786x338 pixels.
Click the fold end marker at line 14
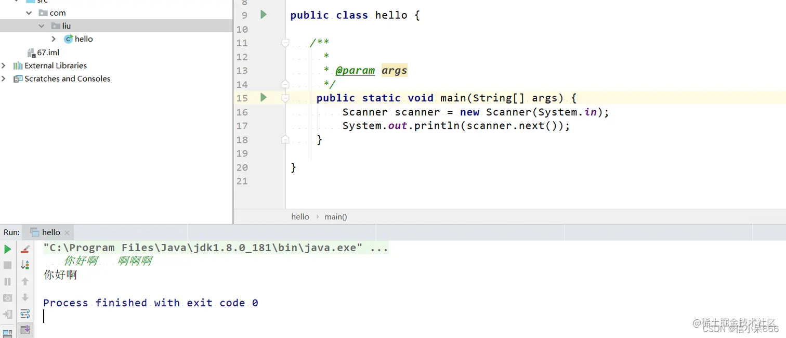[285, 84]
